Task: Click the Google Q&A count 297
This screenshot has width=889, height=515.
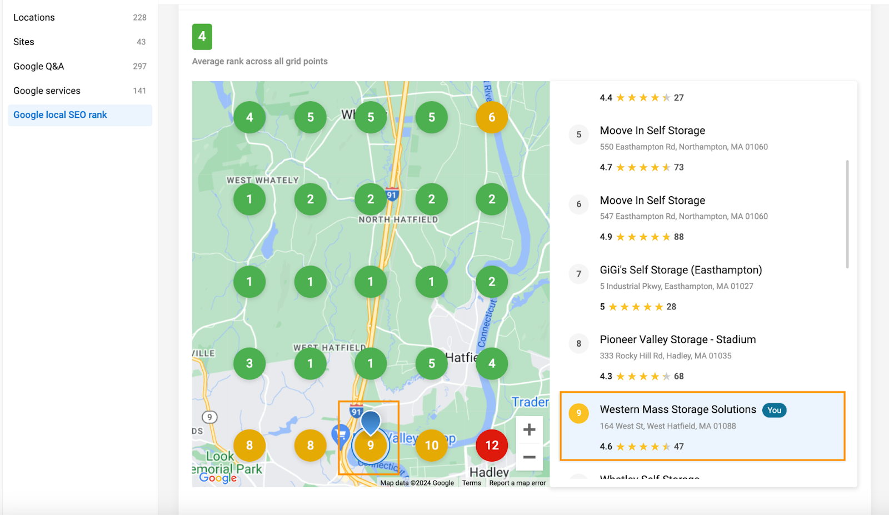Action: pos(140,66)
